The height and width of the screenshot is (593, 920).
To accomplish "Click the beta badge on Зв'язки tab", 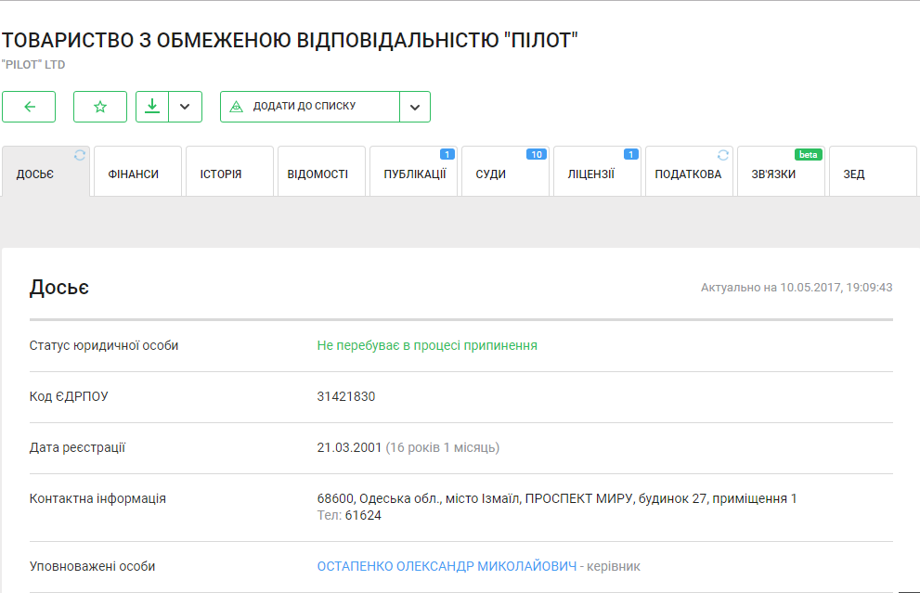I will (x=809, y=155).
